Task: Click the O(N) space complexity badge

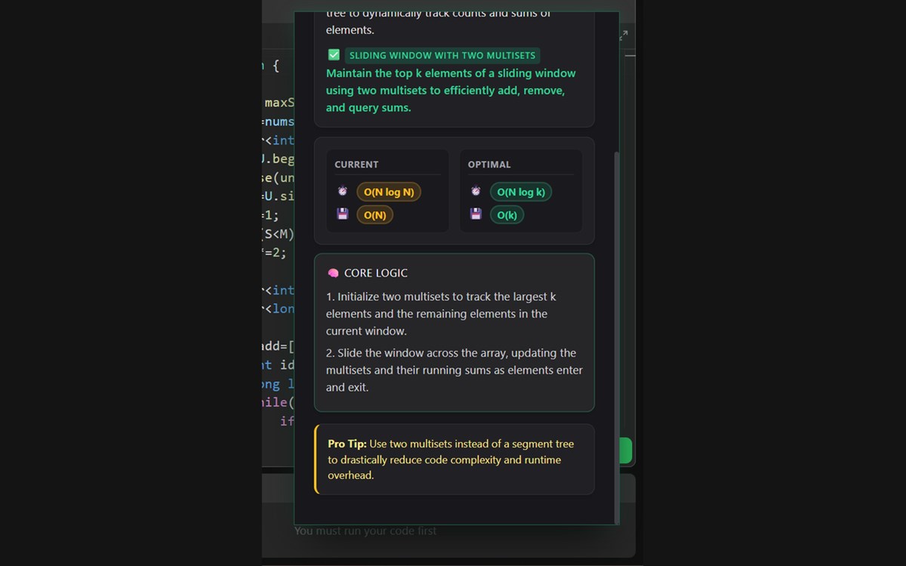Action: (x=375, y=215)
